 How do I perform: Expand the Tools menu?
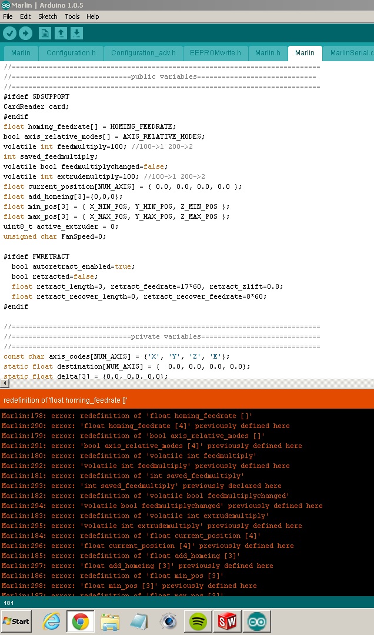pyautogui.click(x=72, y=16)
